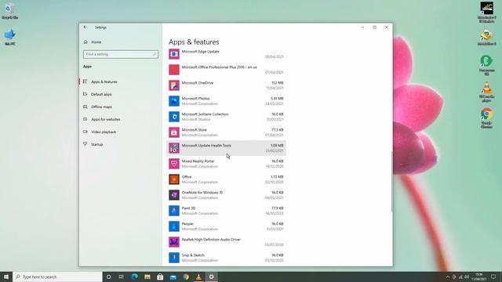Click the Microsoft Store app icon in list
The height and width of the screenshot is (282, 502).
174,132
